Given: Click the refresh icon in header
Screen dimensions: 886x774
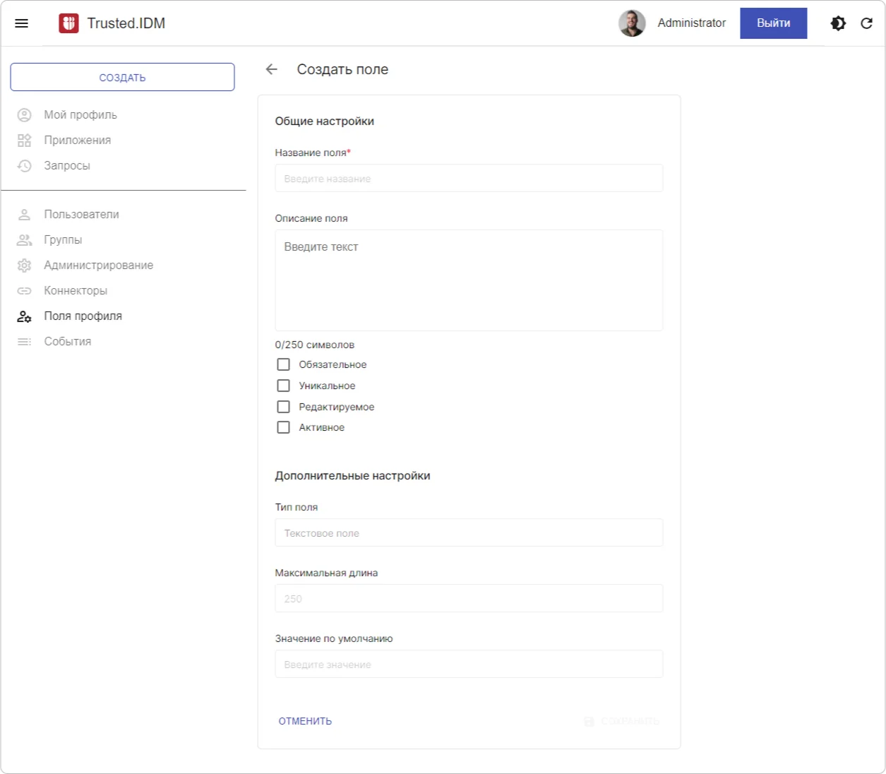Looking at the screenshot, I should (x=867, y=23).
